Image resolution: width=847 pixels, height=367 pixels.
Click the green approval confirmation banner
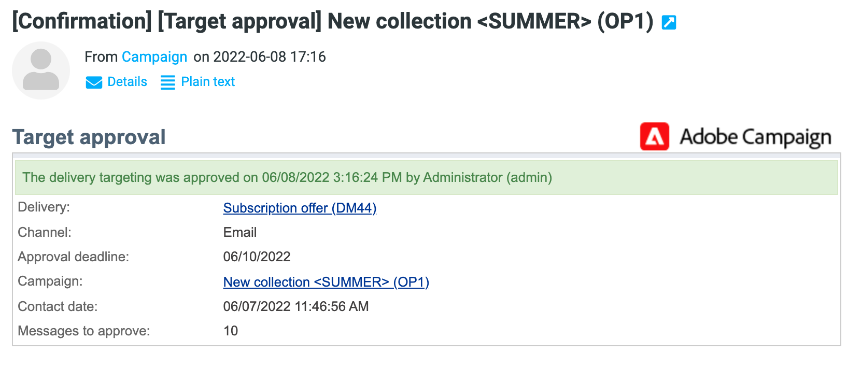click(x=426, y=177)
